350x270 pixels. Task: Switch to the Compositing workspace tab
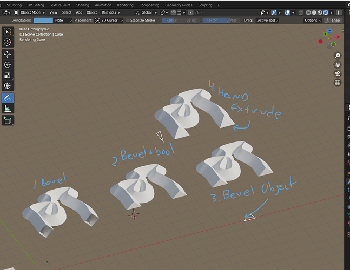coord(149,5)
